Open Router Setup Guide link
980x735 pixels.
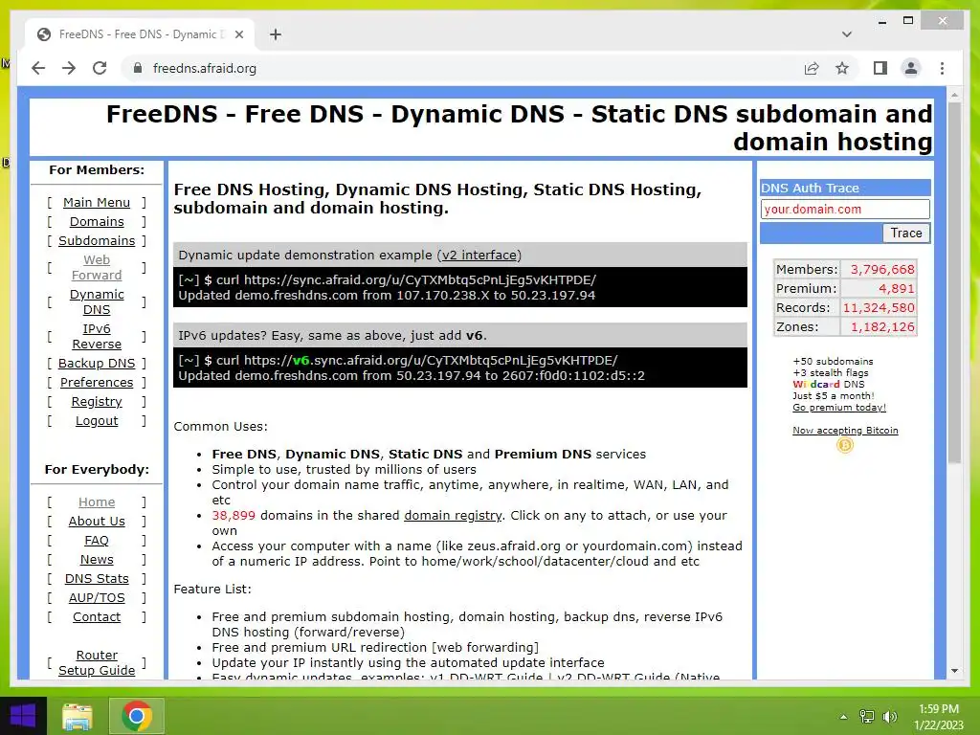point(97,662)
